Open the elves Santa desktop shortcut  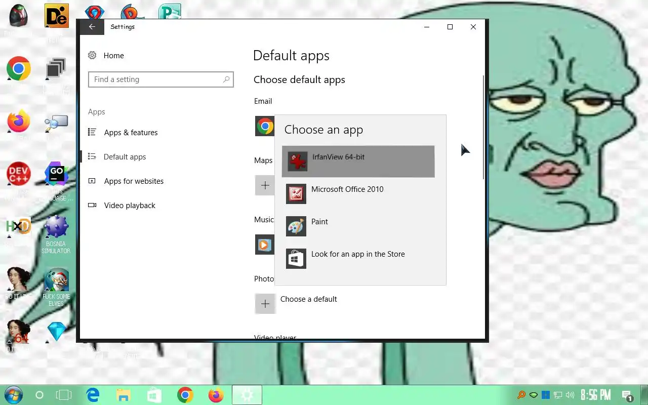(x=56, y=279)
